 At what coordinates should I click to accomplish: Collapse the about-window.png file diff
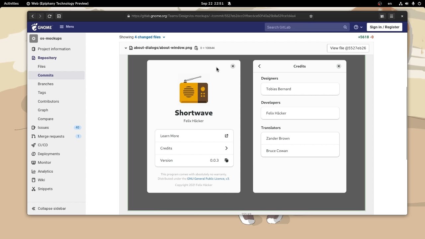coord(126,48)
